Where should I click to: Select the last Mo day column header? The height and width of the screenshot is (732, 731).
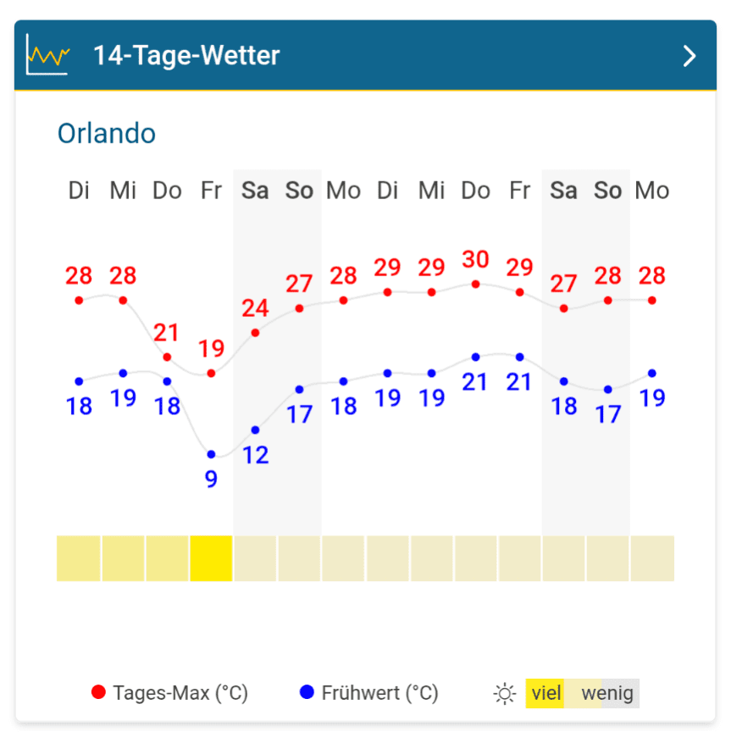[652, 191]
